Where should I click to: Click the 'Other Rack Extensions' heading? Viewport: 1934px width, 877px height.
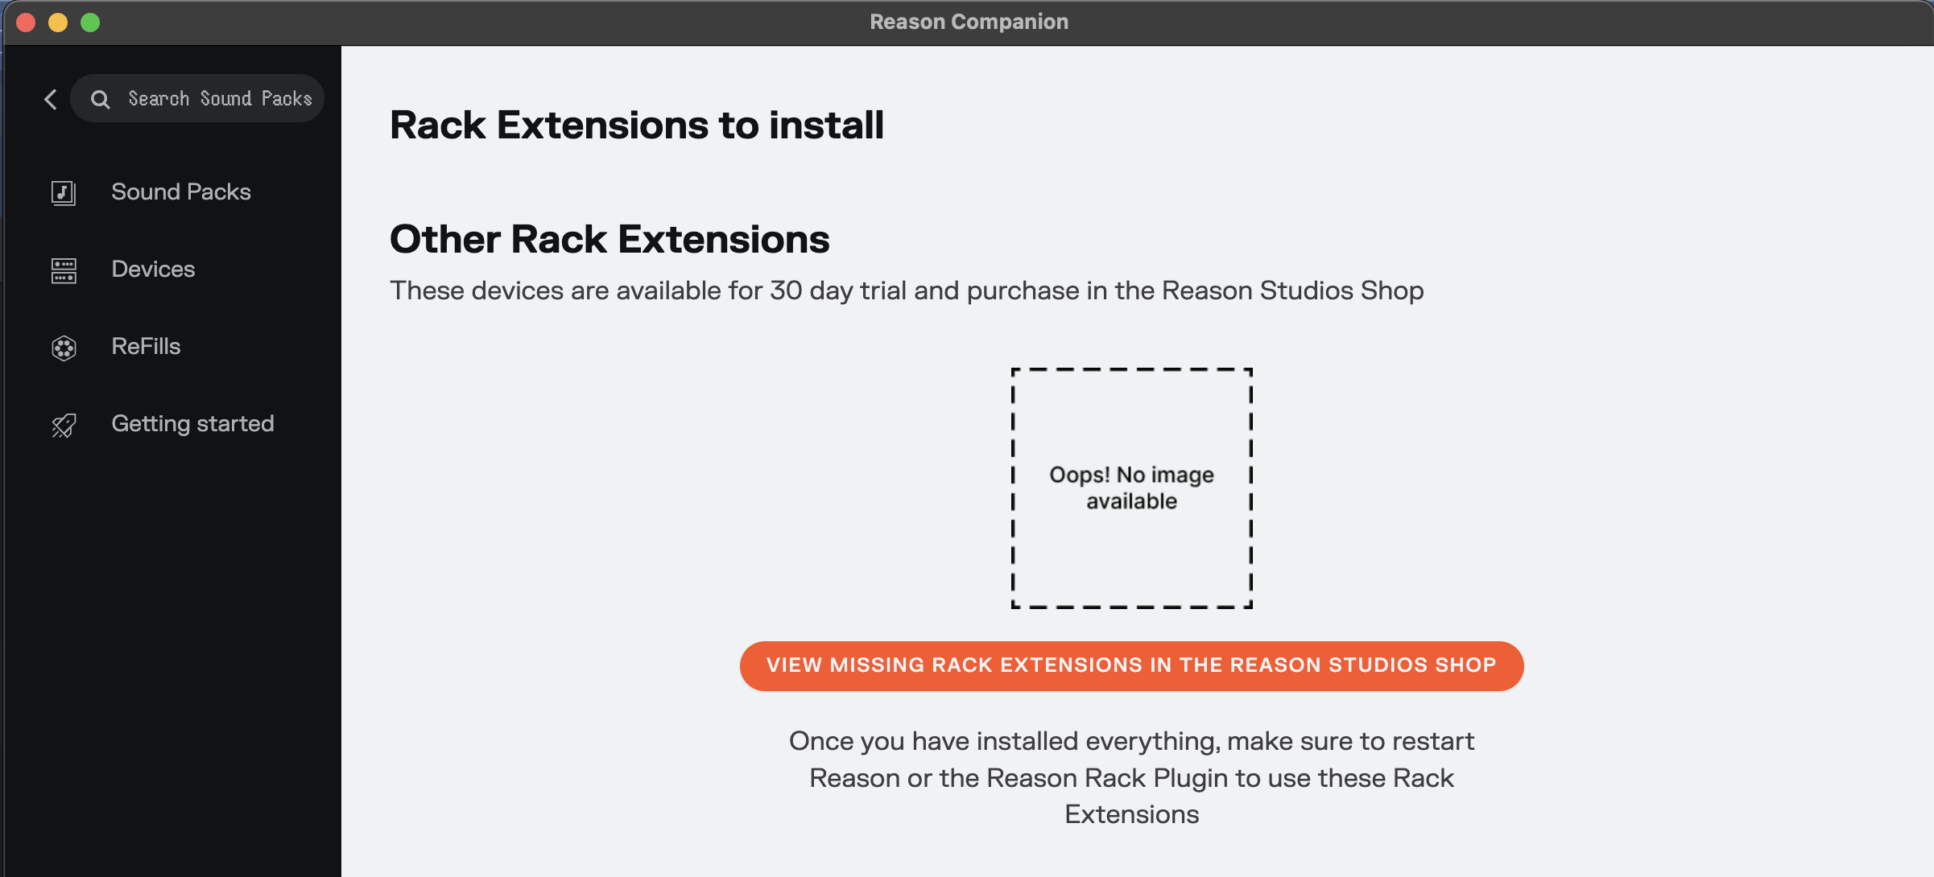click(x=610, y=240)
